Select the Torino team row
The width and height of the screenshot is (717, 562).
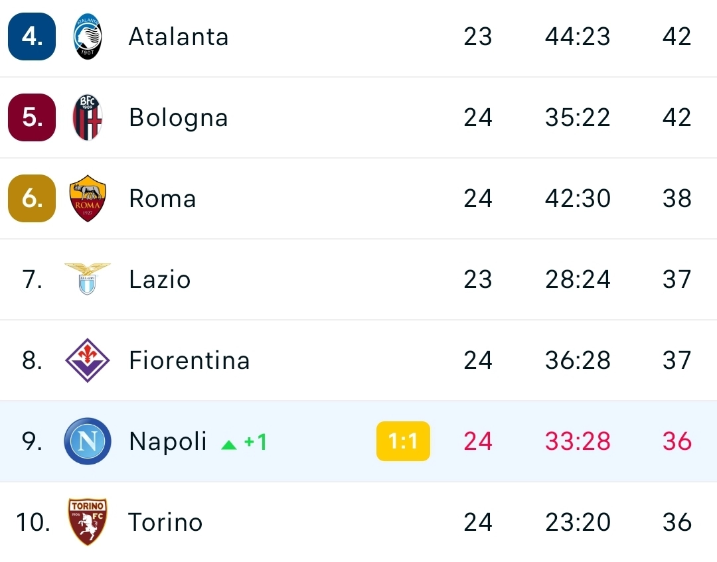pyautogui.click(x=358, y=522)
